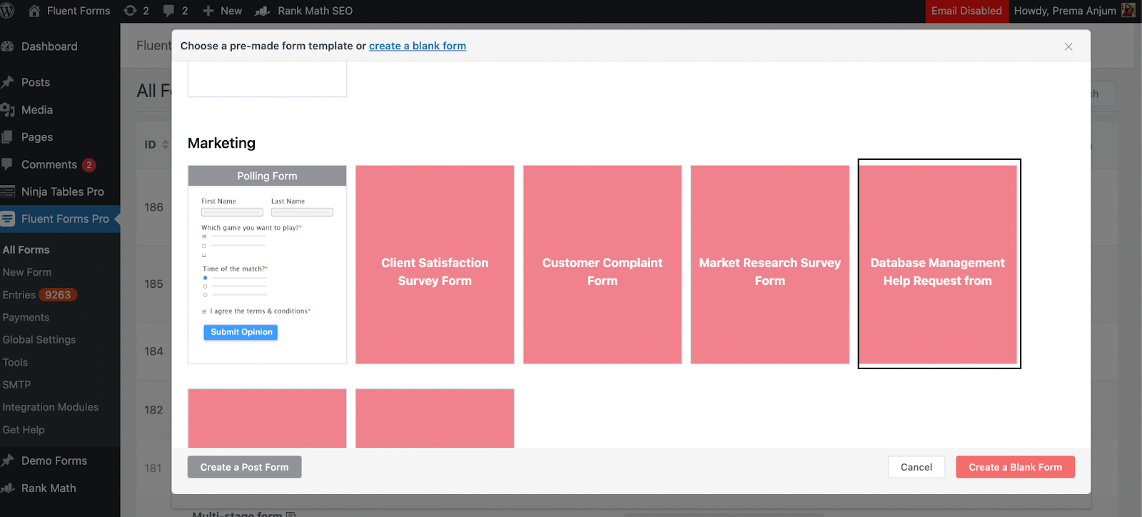Choose the Database Management Help Request template

click(x=938, y=265)
